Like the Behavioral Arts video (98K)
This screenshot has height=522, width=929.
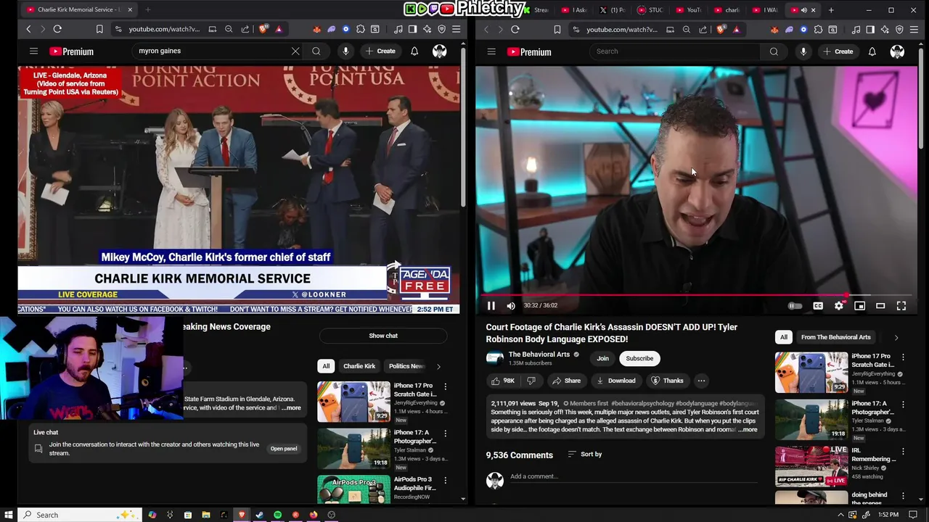pyautogui.click(x=503, y=381)
